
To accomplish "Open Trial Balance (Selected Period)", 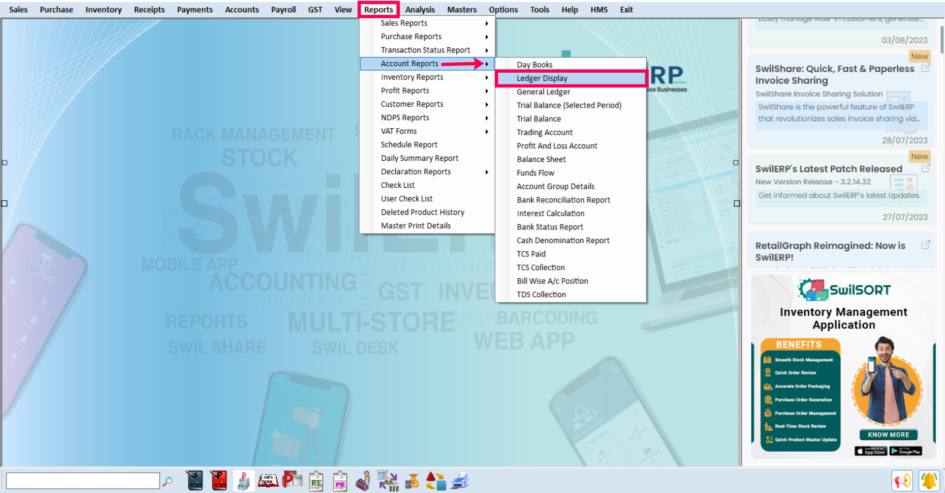I will click(x=571, y=105).
